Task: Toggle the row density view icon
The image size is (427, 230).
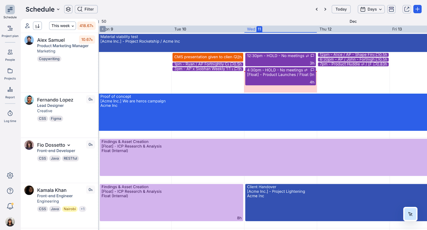Action: (391, 9)
